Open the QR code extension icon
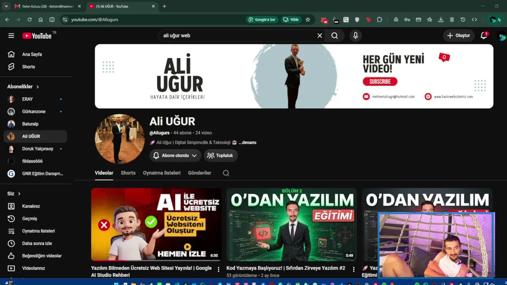This screenshot has height=285, width=507. 346,19
